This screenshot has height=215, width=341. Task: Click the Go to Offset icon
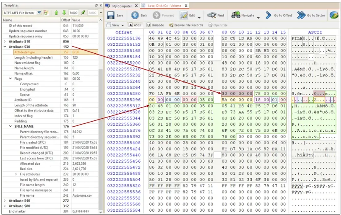[x=269, y=16]
